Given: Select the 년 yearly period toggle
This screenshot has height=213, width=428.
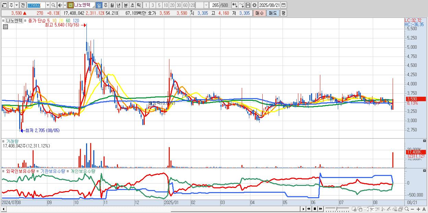Looking at the screenshot, I should click(118, 5).
